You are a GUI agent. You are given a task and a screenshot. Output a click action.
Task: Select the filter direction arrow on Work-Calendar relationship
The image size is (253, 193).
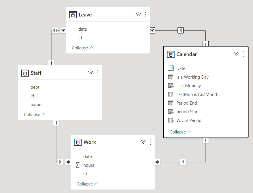point(183,162)
